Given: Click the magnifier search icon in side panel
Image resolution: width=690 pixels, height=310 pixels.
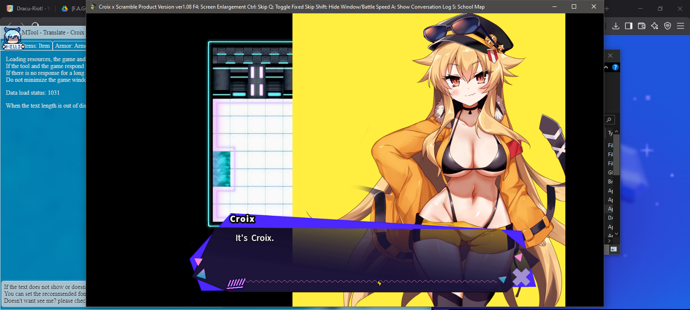Looking at the screenshot, I should pyautogui.click(x=609, y=120).
